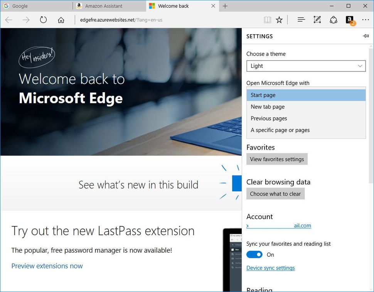Start a Web Note annotation
Screen dimensions: 374x292
pos(317,20)
